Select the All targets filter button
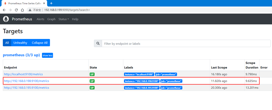The height and width of the screenshot is (110, 272). [x=7, y=43]
